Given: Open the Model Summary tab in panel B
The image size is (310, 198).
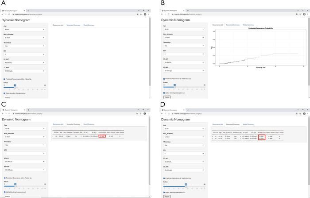Looking at the screenshot, I should point(248,25).
